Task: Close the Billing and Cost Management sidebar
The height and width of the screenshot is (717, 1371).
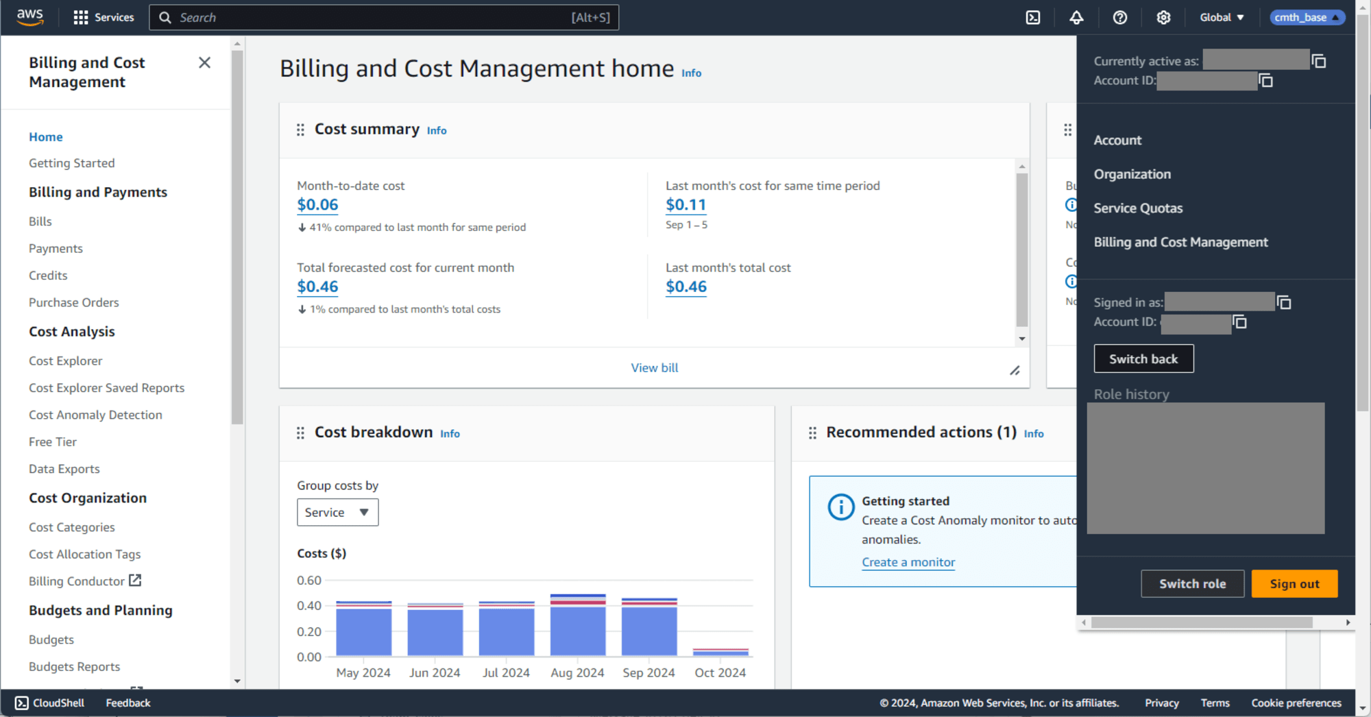Action: (x=204, y=62)
